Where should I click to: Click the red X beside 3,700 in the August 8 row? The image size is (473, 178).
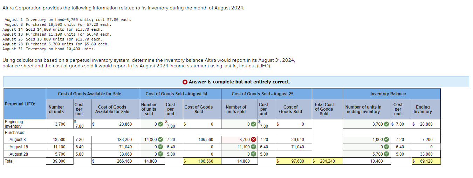point(254,140)
